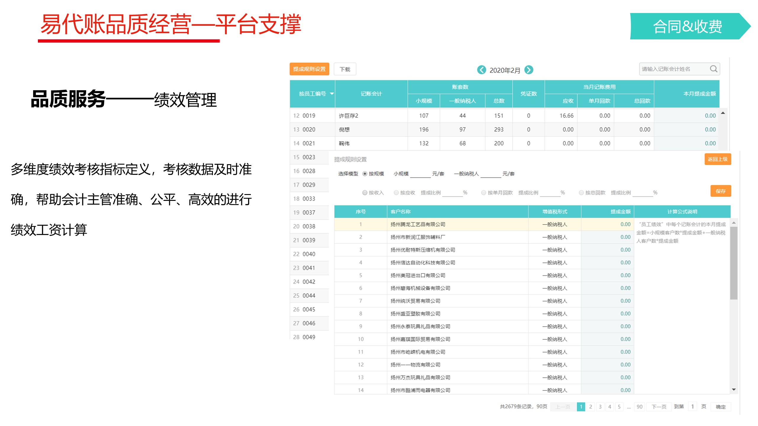Open page 4 of results
This screenshot has height=426, width=758.
(610, 407)
